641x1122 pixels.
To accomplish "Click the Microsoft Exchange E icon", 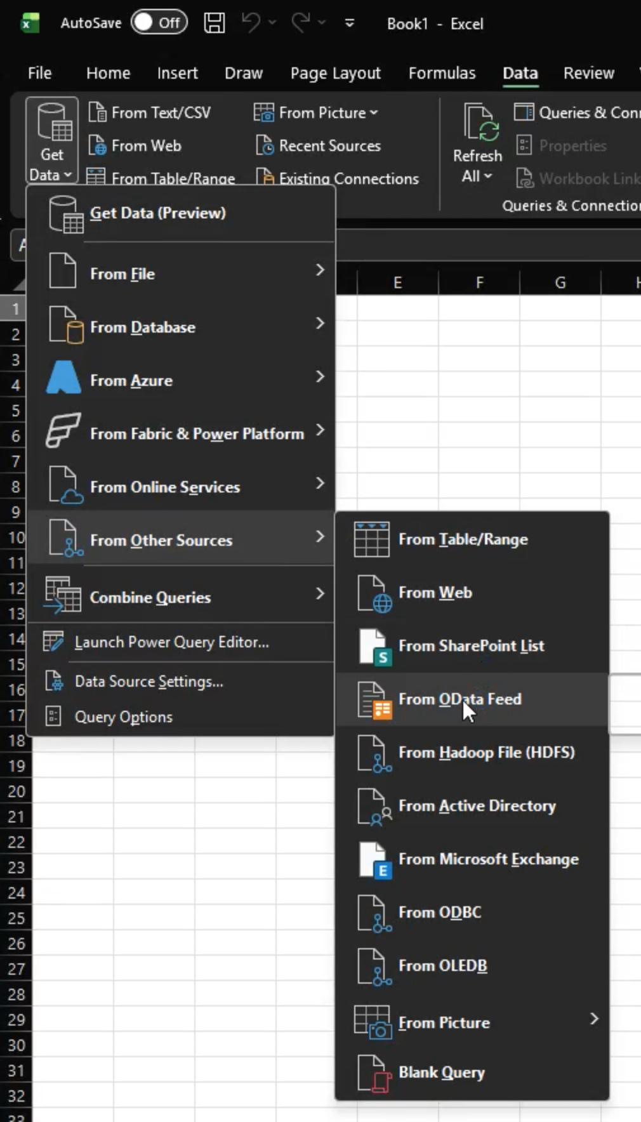I will point(374,861).
